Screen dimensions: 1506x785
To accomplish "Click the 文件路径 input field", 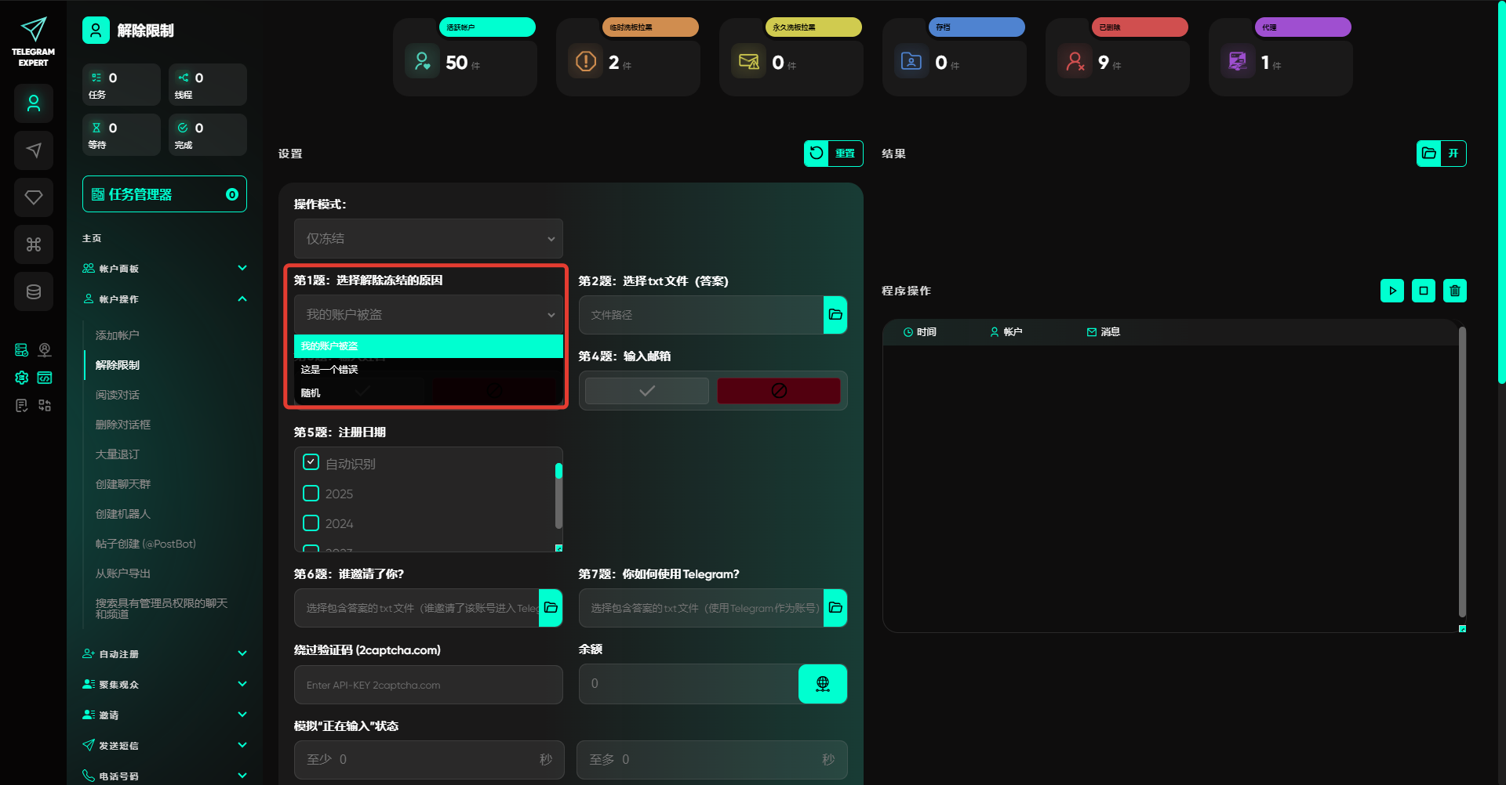I will coord(701,315).
